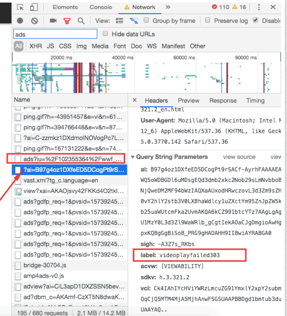The width and height of the screenshot is (287, 316).
Task: Click the view source link
Action: click(239, 157)
